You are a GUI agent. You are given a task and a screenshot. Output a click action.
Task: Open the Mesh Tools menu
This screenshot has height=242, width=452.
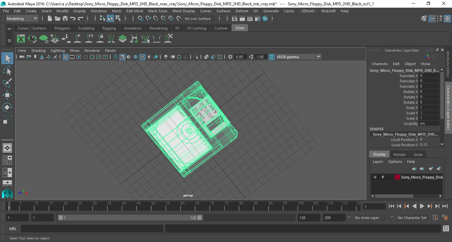click(158, 11)
